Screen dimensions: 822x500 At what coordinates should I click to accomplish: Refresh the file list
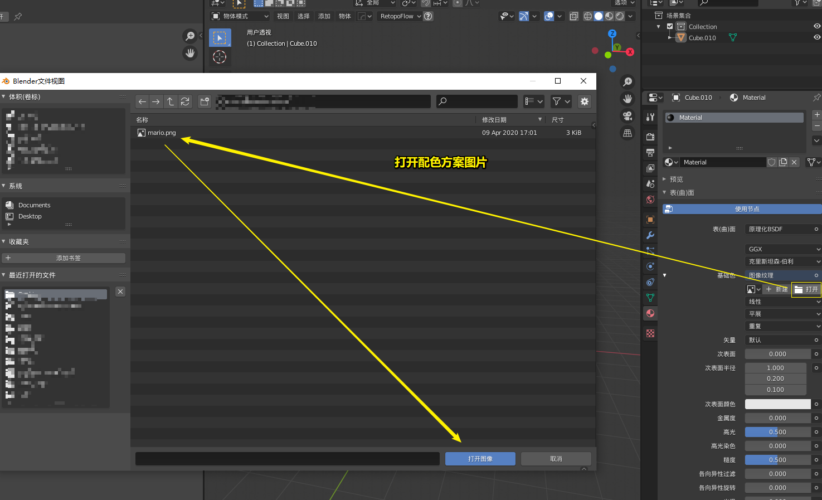pos(185,101)
